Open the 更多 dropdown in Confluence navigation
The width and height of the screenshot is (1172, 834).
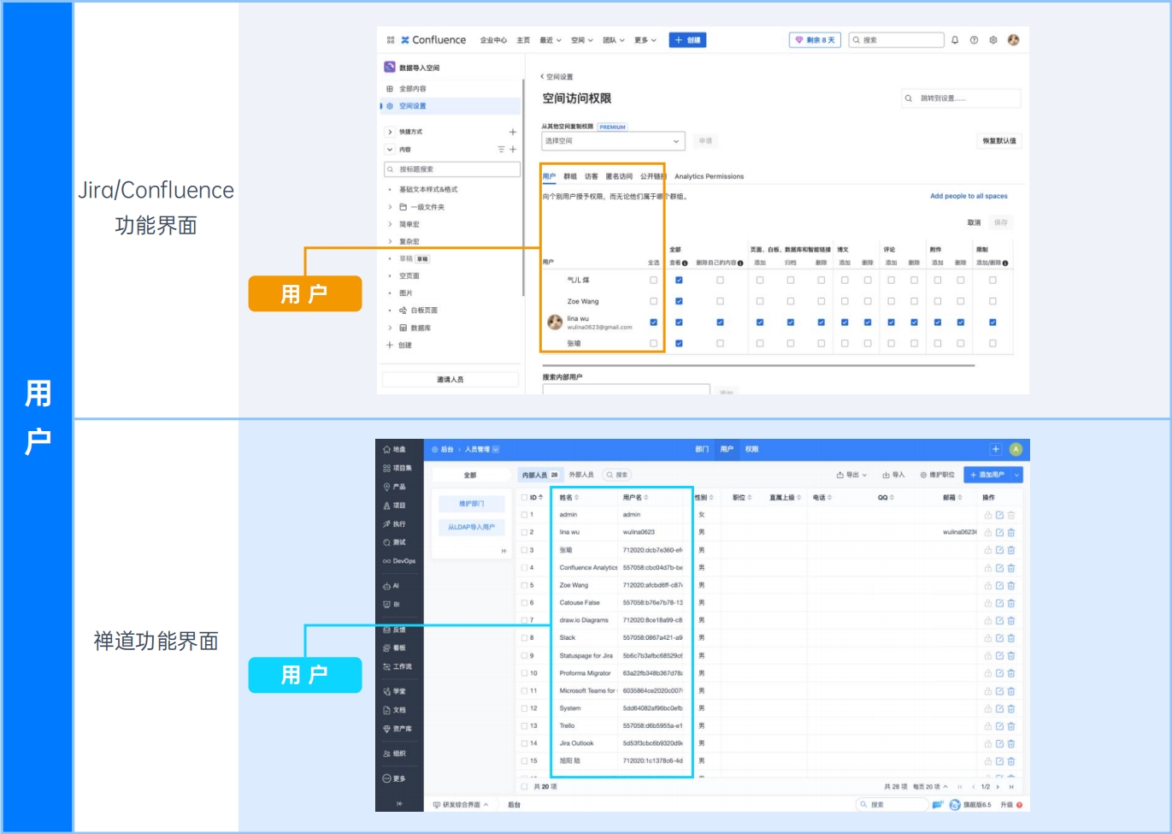(645, 40)
